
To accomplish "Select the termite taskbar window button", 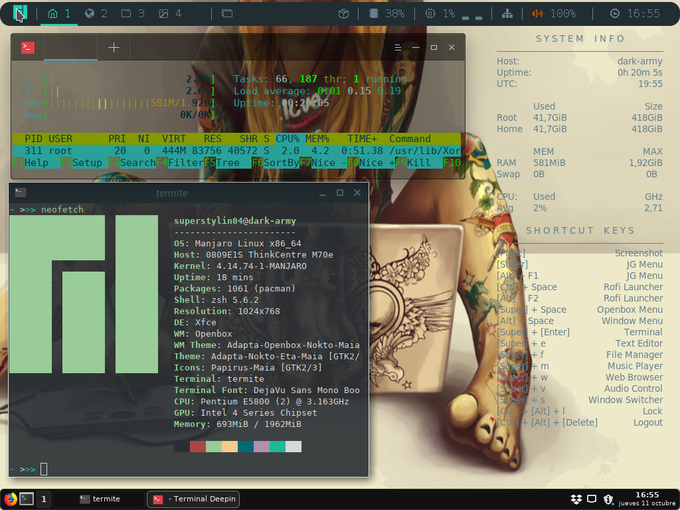I will (100, 499).
